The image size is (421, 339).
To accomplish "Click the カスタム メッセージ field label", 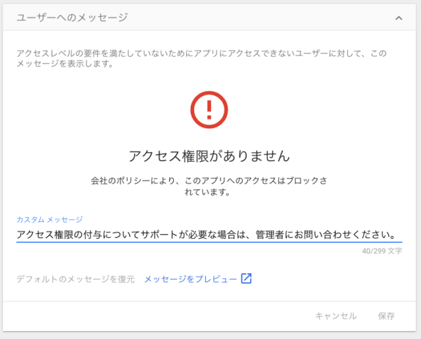I will [50, 219].
